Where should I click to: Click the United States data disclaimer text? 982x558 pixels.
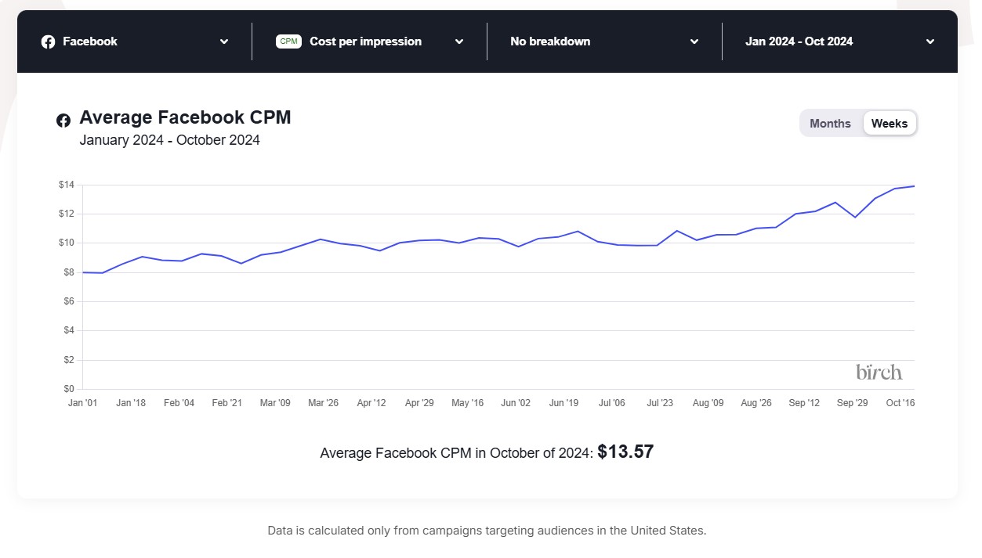(x=487, y=531)
